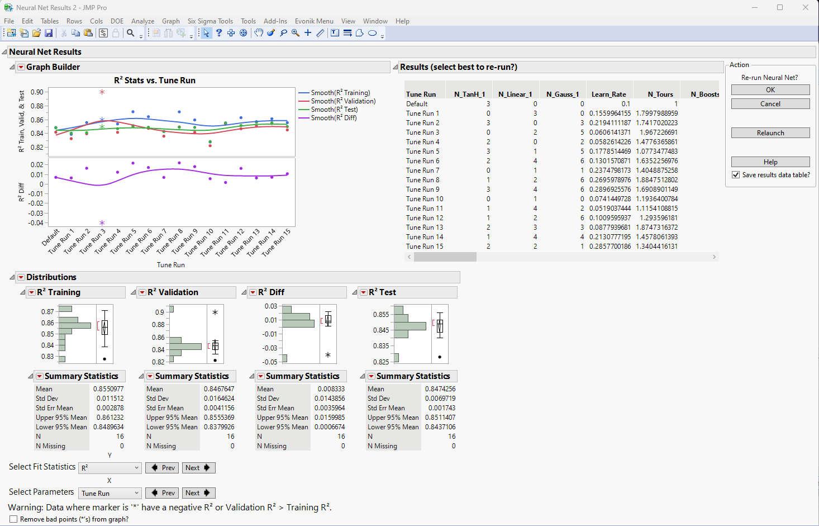Select the magnifier zoom tool
819x526 pixels.
coord(296,33)
